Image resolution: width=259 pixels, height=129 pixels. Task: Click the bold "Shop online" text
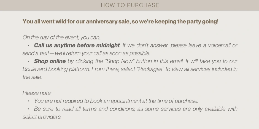pyautogui.click(x=50, y=61)
